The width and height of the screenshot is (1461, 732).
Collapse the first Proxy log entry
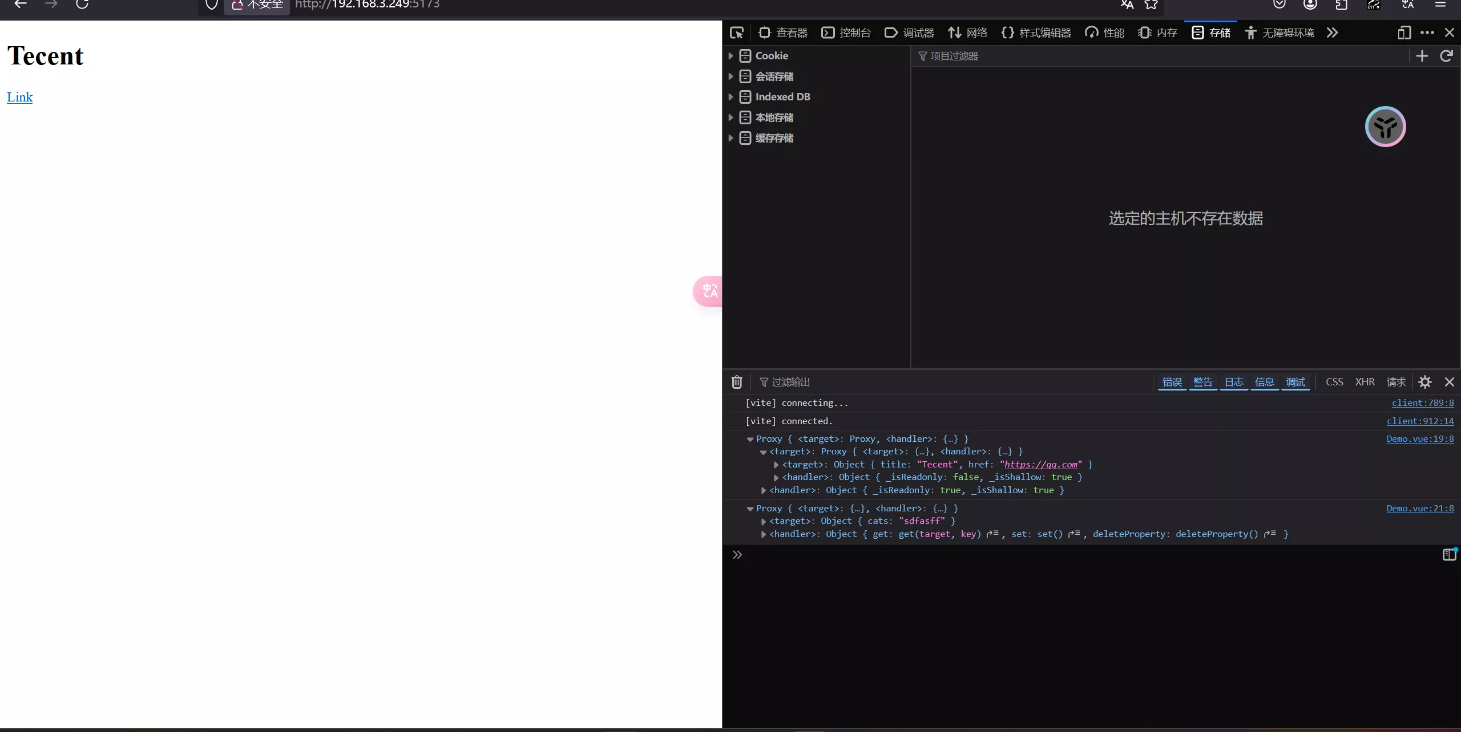point(750,440)
